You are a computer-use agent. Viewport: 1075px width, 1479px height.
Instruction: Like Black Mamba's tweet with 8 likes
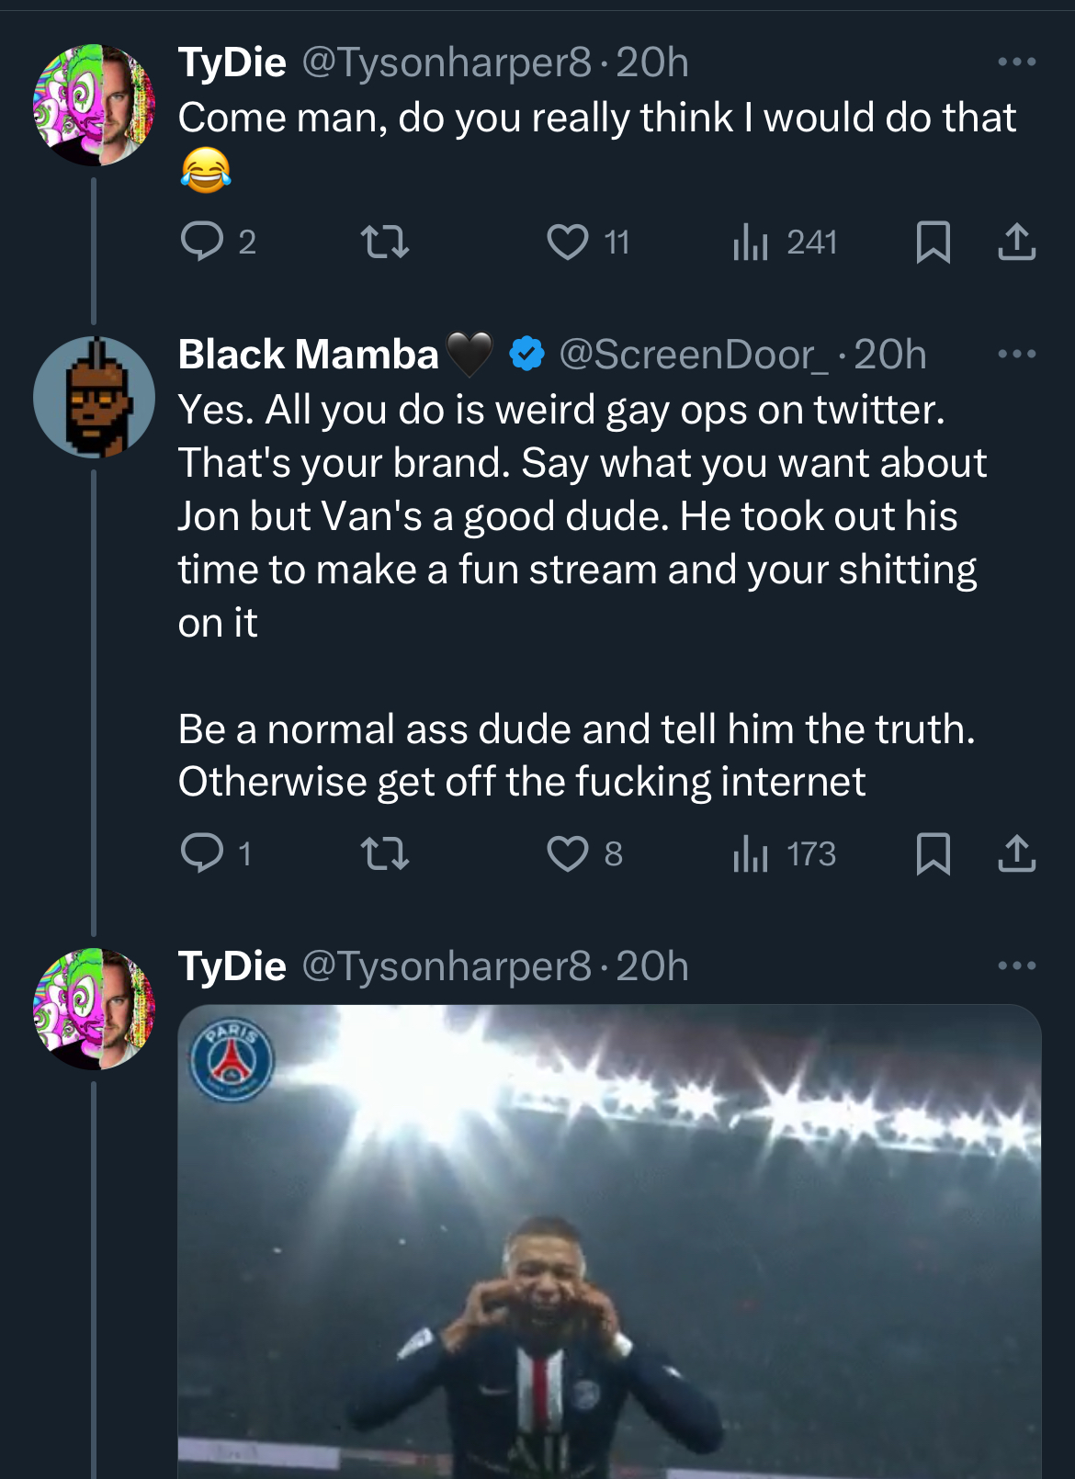[568, 854]
